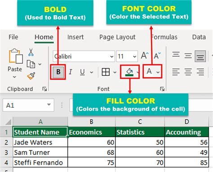
Task: Expand Paste options arrow below Paste
Action: [14, 77]
